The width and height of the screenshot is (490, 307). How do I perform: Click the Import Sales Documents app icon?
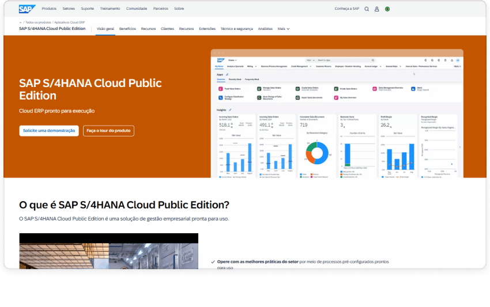[x=297, y=98]
